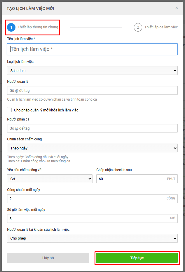Enable manager unlock schedule checkbox
Screen dimensions: 185x272
click(9, 110)
